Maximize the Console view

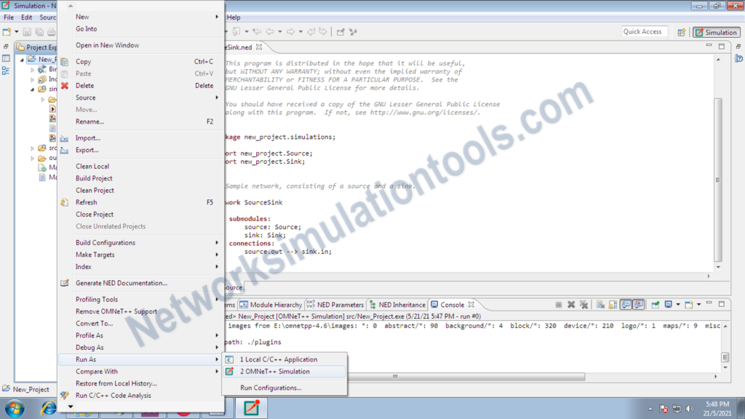click(722, 304)
